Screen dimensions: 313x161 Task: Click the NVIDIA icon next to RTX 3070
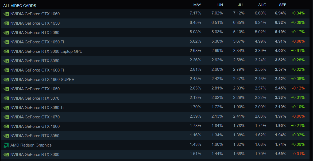[x=6, y=98]
